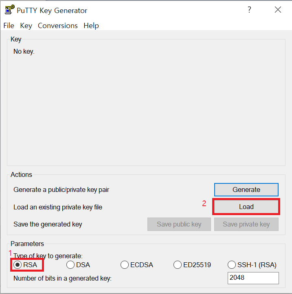Select the ECDSA key type
This screenshot has height=294, width=292.
(137, 265)
